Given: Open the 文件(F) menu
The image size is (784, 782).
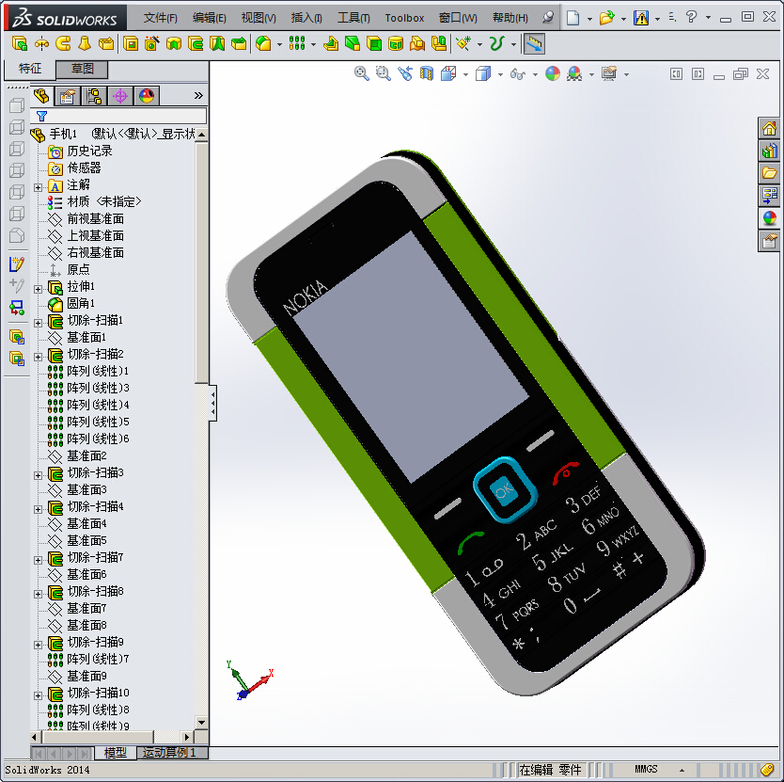Looking at the screenshot, I should click(160, 18).
